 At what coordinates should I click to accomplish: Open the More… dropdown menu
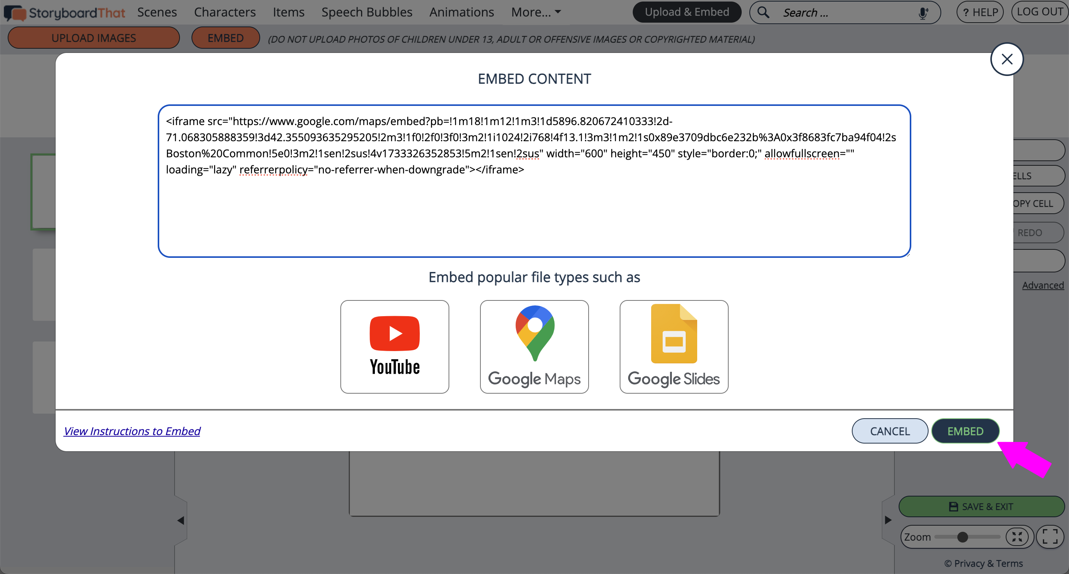coord(536,12)
